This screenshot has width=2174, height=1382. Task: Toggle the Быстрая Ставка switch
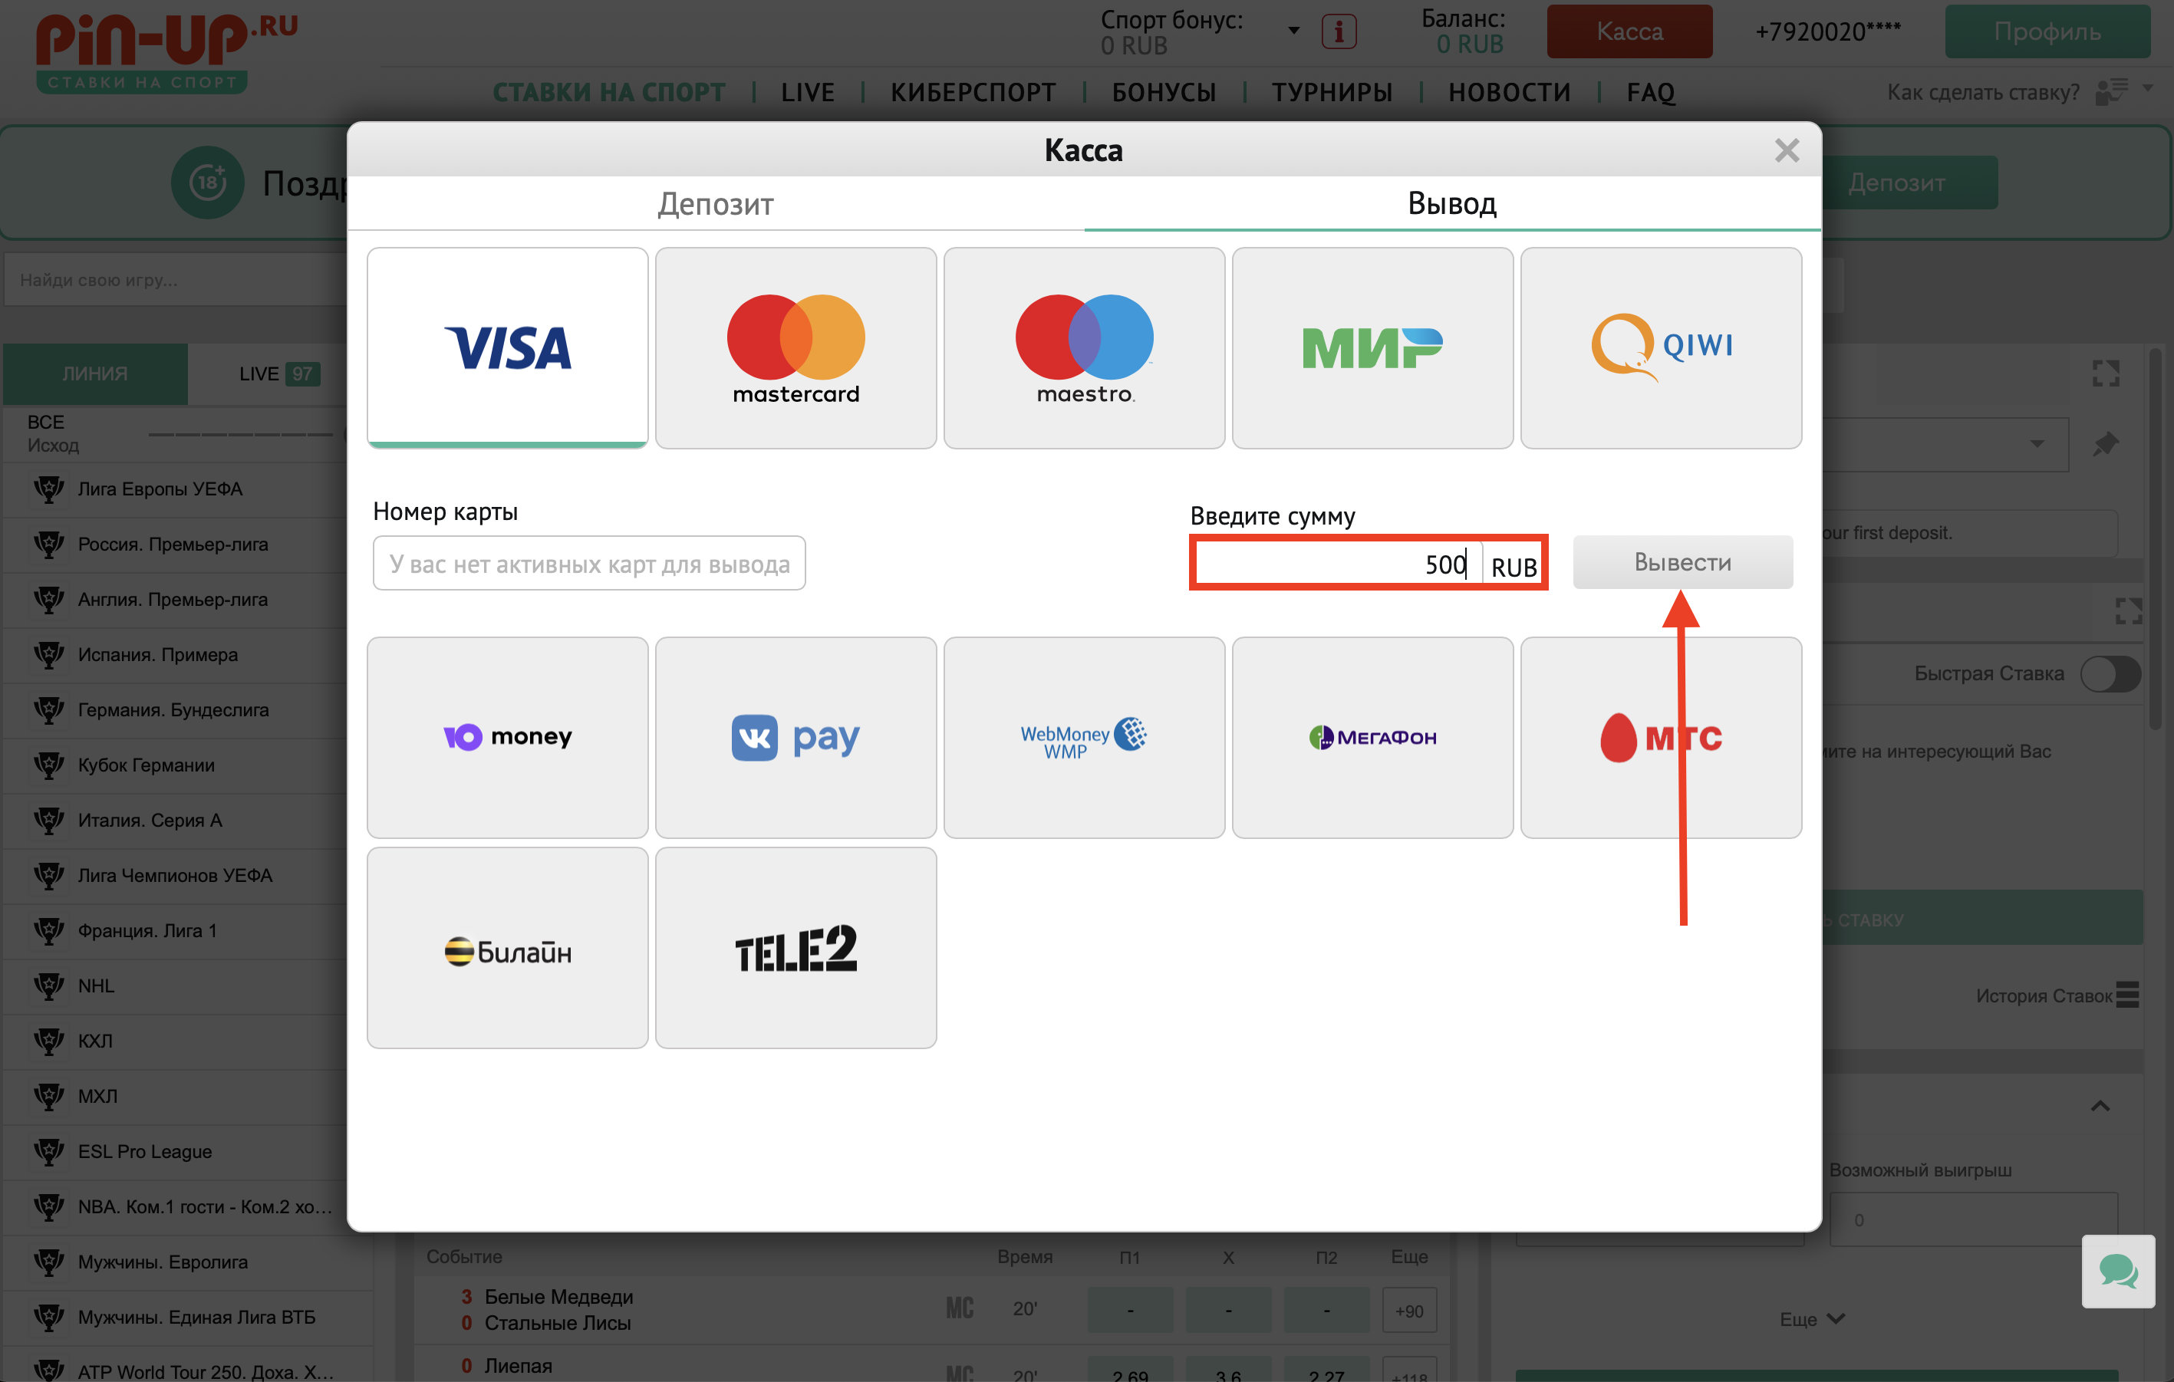pyautogui.click(x=2110, y=673)
